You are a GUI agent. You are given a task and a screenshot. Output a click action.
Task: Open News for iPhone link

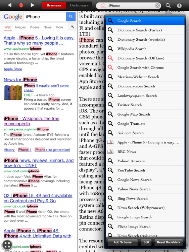click(x=20, y=80)
